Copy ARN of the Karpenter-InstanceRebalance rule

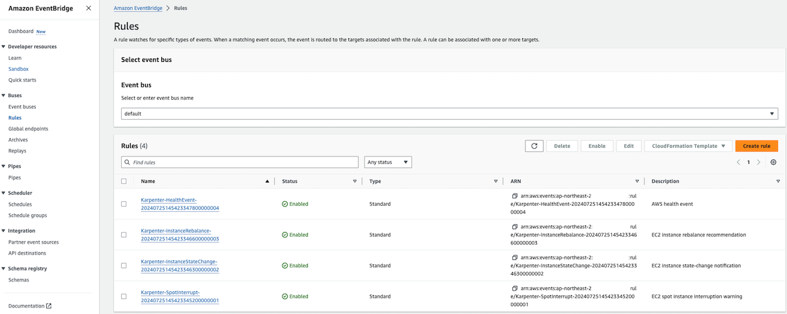coord(514,227)
